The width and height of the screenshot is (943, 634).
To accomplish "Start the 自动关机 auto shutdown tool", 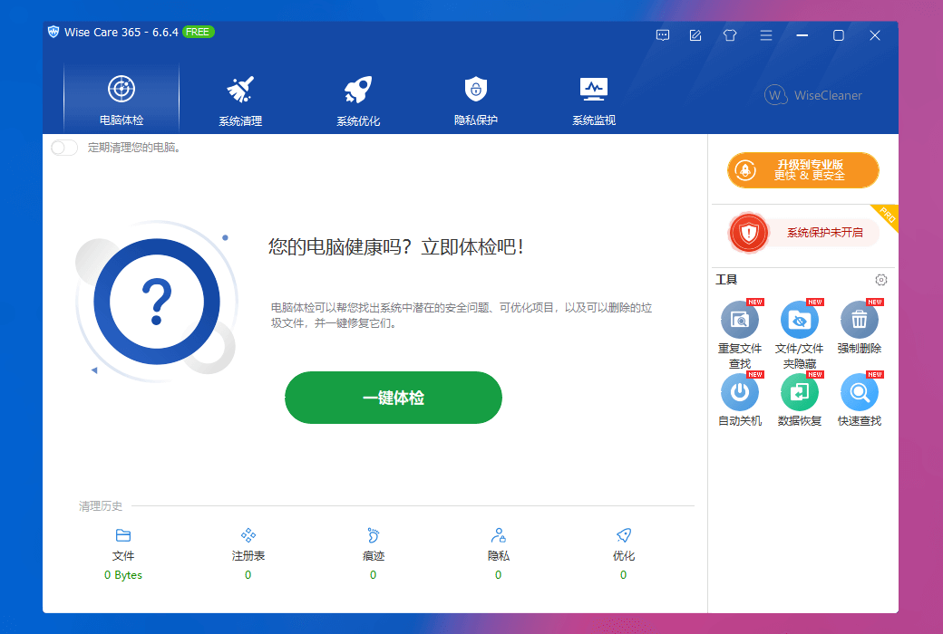I will pyautogui.click(x=740, y=391).
